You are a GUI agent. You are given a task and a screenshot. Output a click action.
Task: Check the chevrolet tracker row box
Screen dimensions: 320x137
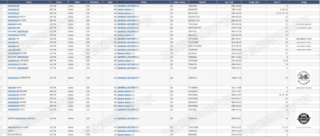click(1, 24)
